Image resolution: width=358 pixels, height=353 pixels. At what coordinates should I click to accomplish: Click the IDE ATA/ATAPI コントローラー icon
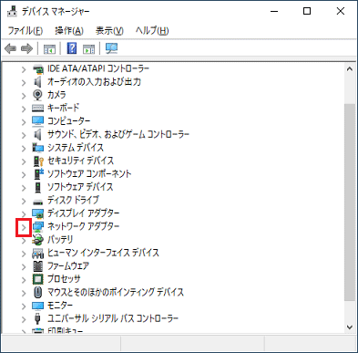pyautogui.click(x=38, y=69)
